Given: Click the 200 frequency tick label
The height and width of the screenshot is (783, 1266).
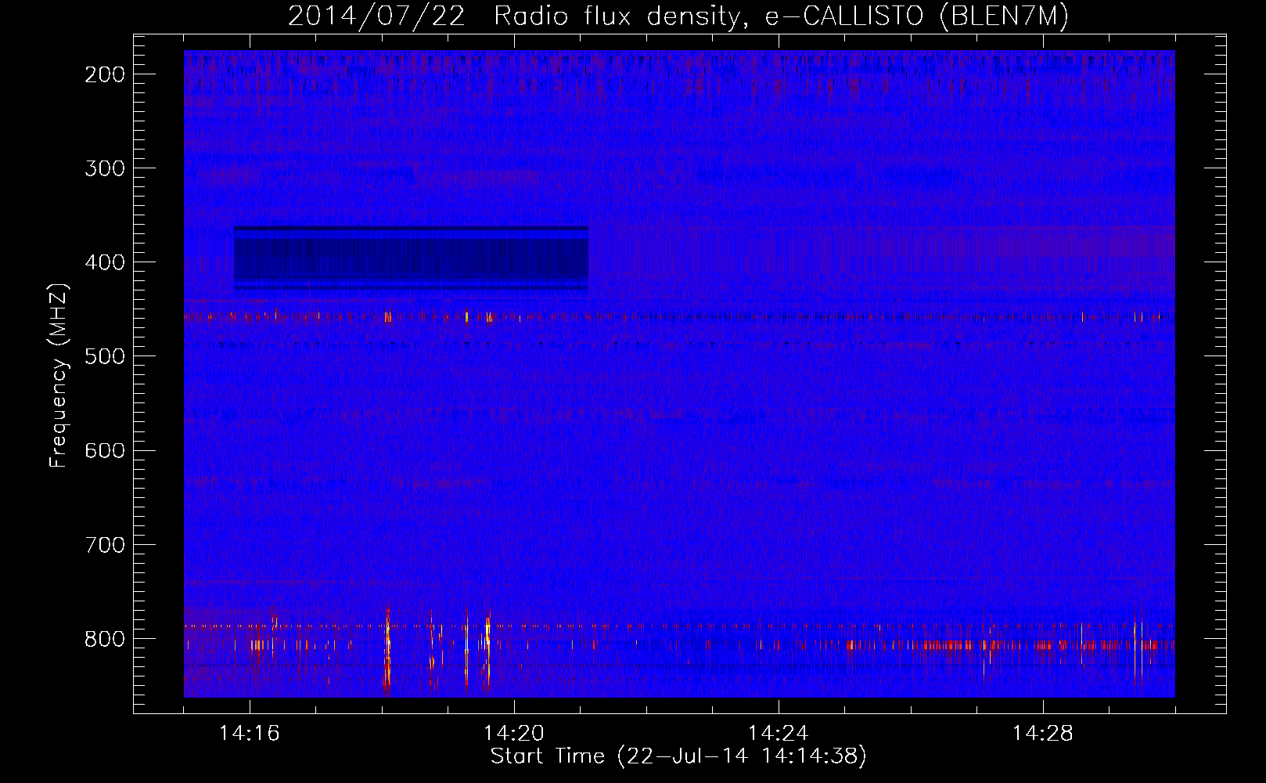Looking at the screenshot, I should click(x=104, y=74).
